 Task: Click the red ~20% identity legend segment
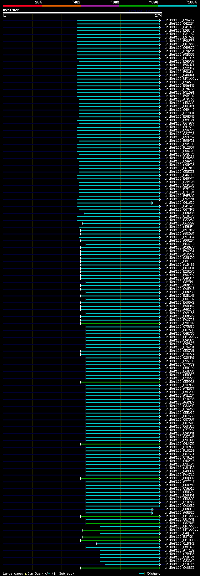(22, 6)
